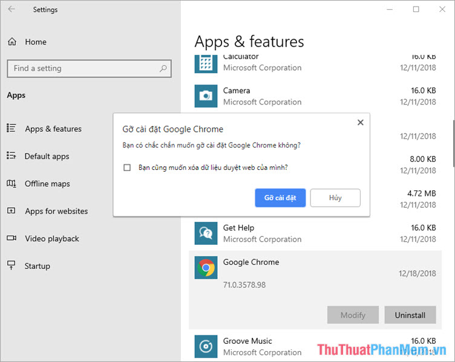Close the Chrome uninstall dialog
The width and height of the screenshot is (455, 362).
361,122
